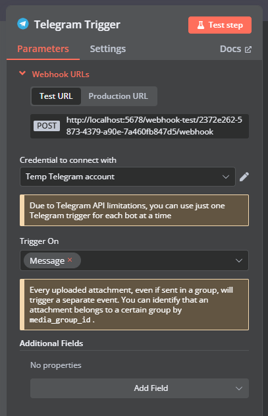Click the POST method badge
This screenshot has height=416, width=268.
(x=47, y=126)
